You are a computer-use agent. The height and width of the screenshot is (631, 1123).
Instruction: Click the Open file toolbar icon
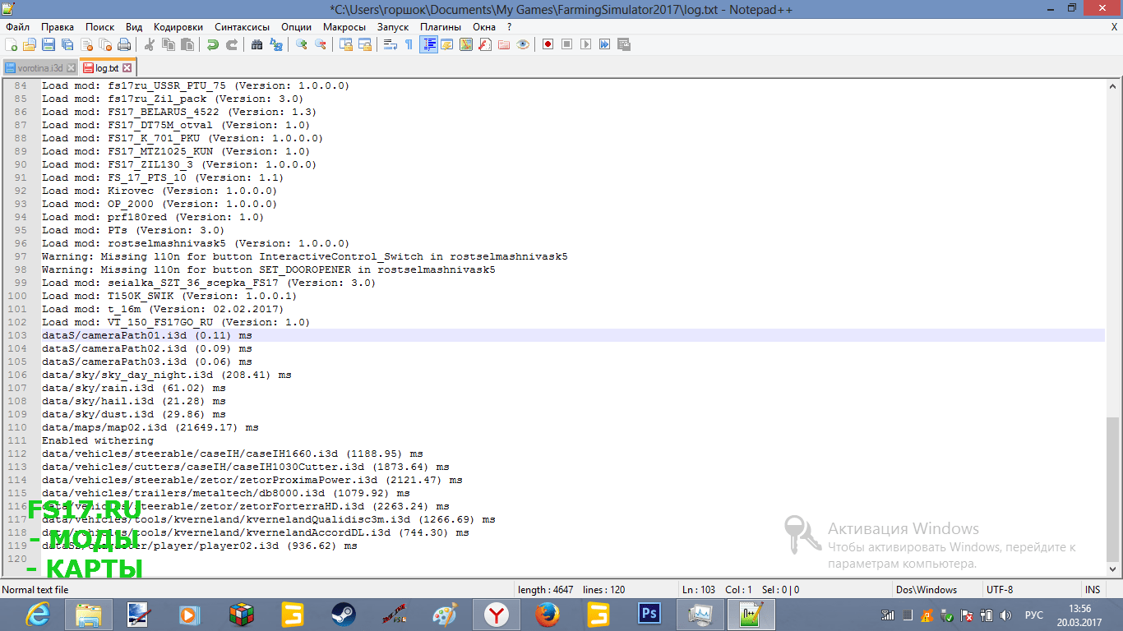coord(30,44)
